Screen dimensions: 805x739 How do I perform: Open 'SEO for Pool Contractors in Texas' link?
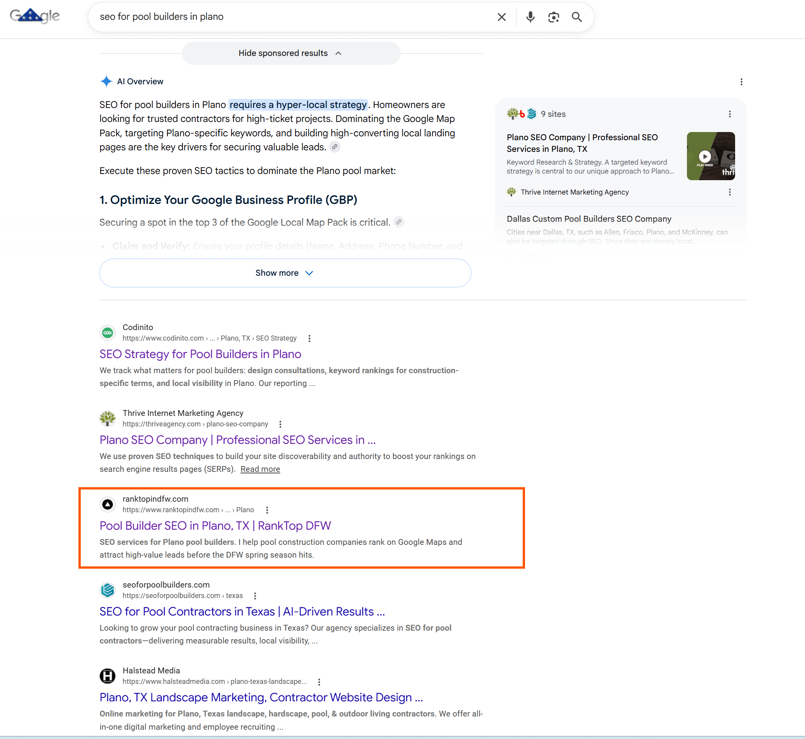tap(242, 612)
